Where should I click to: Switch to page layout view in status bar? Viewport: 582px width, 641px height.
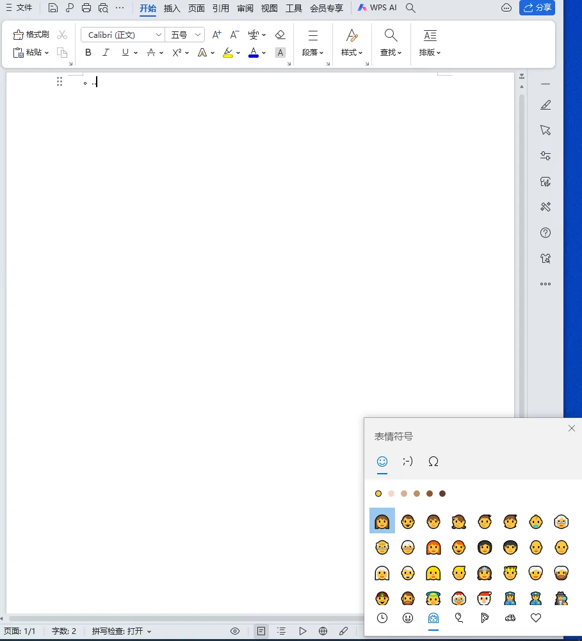[x=261, y=631]
